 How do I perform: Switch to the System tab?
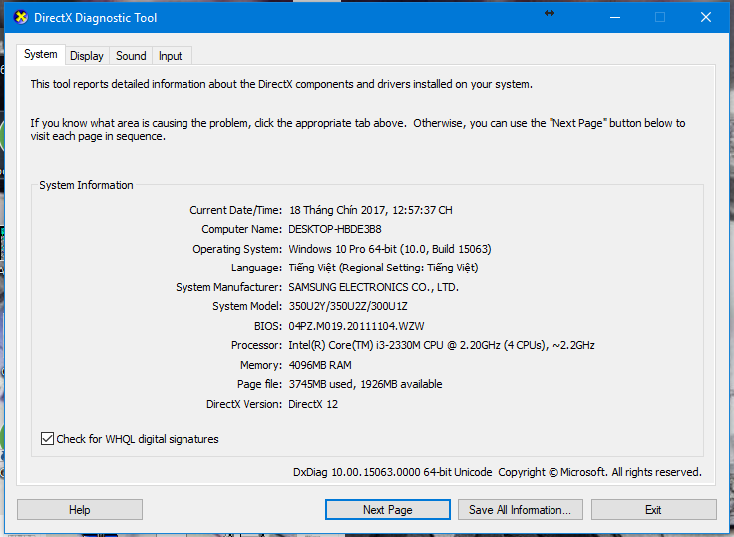click(41, 54)
